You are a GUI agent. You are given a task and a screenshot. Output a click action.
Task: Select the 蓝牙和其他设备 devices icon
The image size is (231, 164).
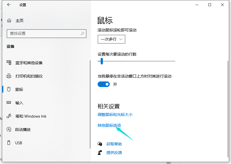click(x=9, y=63)
